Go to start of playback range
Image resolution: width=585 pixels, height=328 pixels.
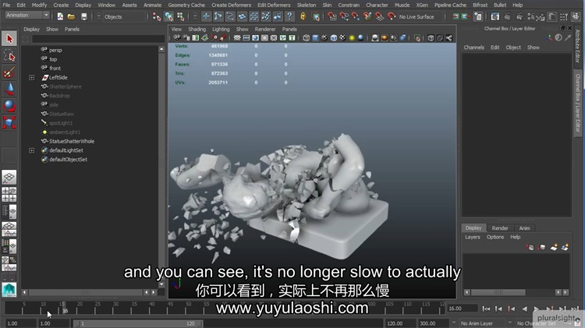[486, 309]
